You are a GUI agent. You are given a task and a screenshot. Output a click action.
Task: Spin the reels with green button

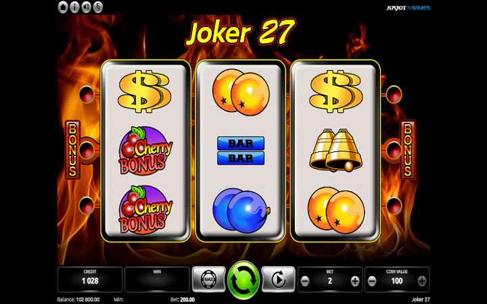tap(243, 280)
